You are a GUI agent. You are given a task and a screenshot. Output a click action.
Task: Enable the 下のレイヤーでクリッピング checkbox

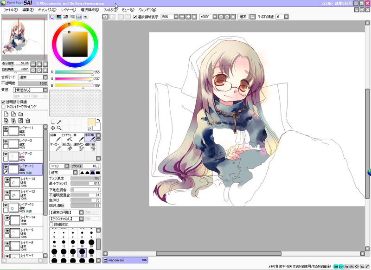[3, 107]
